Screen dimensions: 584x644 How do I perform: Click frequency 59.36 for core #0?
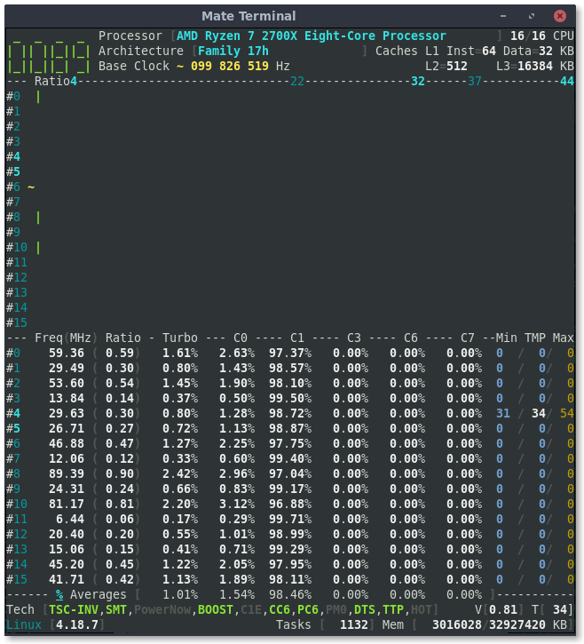[66, 354]
